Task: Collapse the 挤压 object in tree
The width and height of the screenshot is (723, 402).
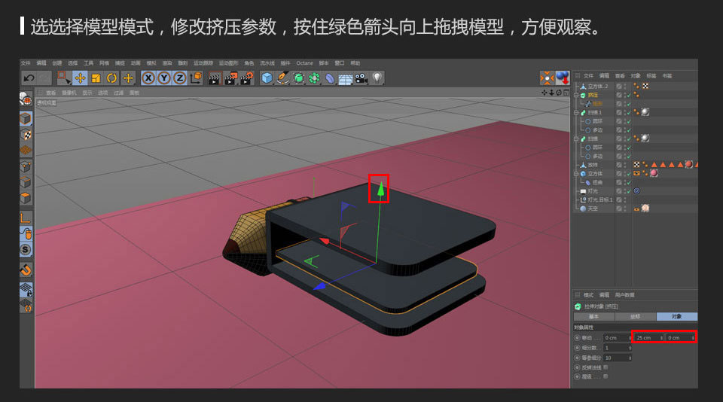Action: point(576,95)
